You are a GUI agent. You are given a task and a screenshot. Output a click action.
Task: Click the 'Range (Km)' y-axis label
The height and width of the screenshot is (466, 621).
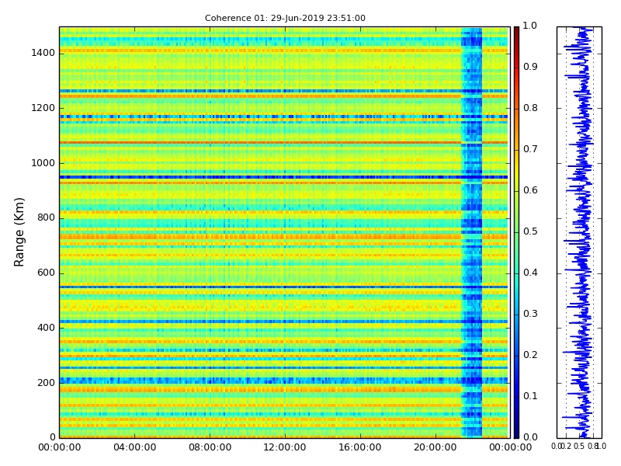tap(19, 232)
